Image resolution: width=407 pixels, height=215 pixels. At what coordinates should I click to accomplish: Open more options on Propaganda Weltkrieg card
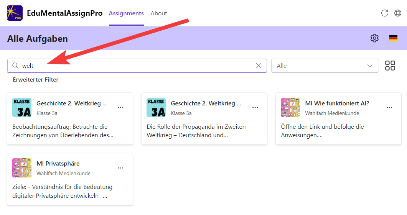tap(255, 107)
